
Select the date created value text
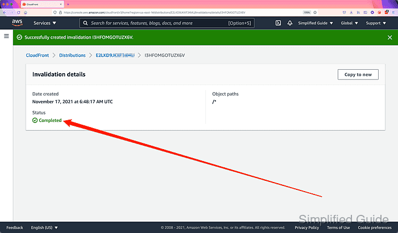pos(72,101)
